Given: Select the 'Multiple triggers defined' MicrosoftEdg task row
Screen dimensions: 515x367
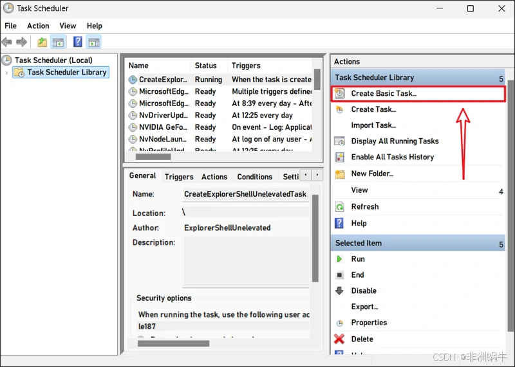Looking at the screenshot, I should pos(220,91).
